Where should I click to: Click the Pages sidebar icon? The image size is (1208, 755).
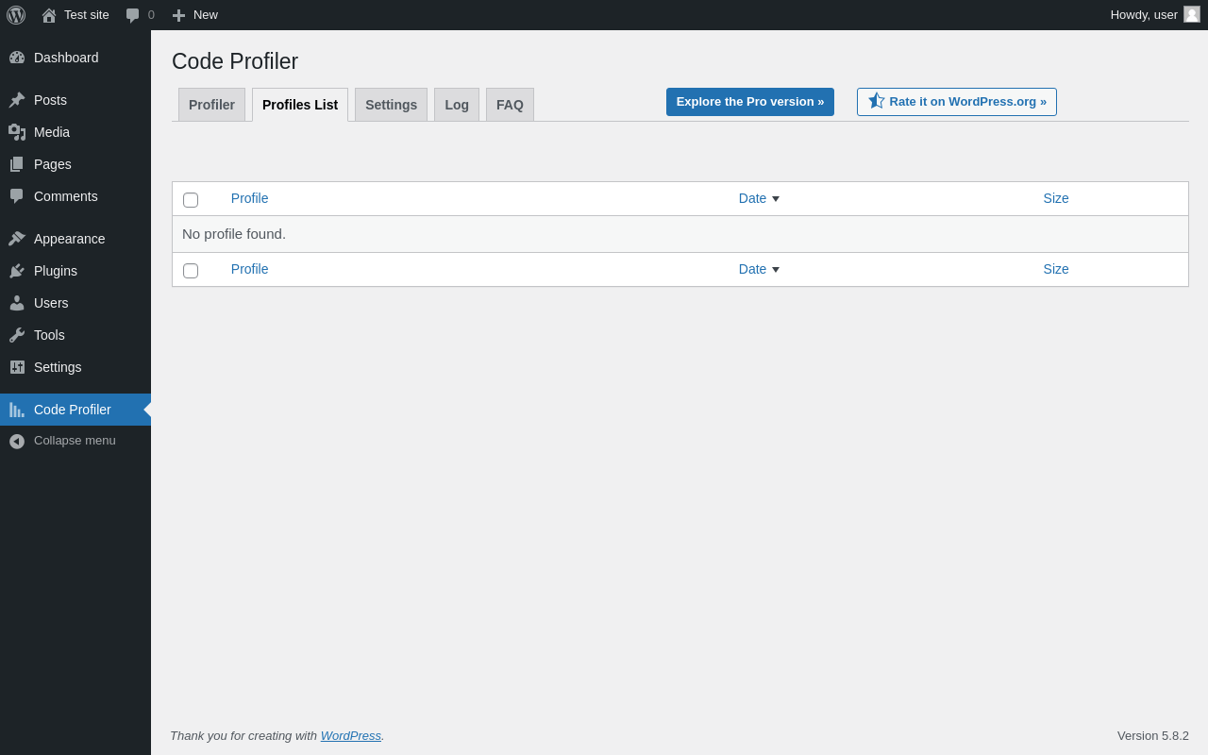[x=17, y=164]
